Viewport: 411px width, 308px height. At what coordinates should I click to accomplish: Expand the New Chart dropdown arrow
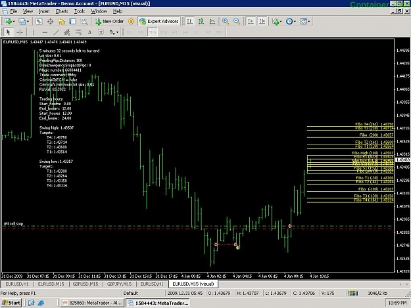pos(13,21)
